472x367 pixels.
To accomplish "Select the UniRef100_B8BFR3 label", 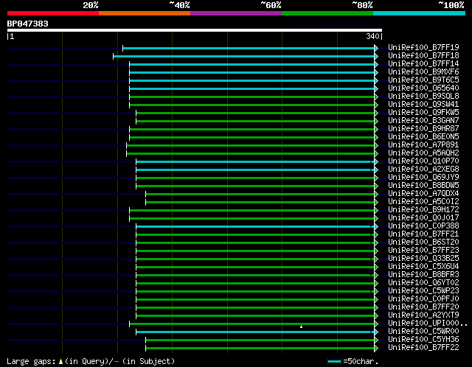I will (x=423, y=275).
